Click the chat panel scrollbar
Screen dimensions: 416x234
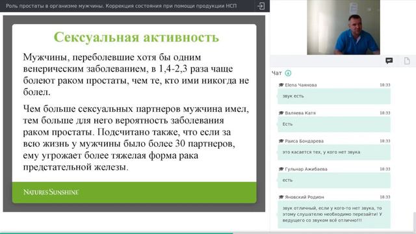(415, 222)
